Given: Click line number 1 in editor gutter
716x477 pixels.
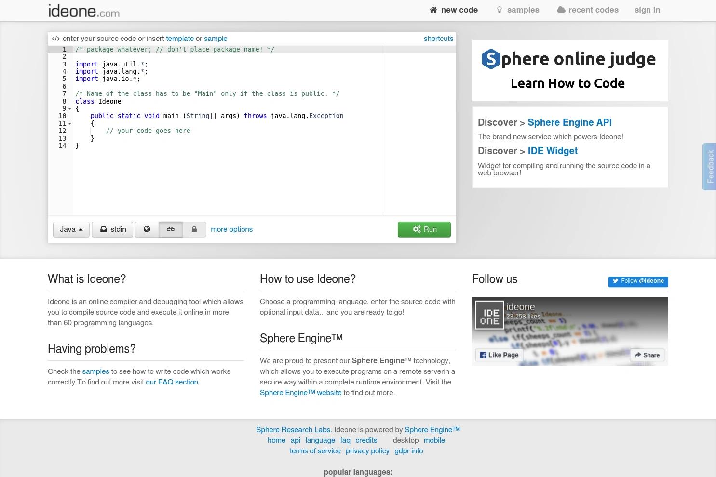Looking at the screenshot, I should pyautogui.click(x=64, y=49).
